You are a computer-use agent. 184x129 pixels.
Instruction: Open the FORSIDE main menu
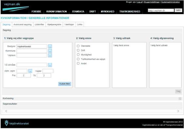point(36,11)
